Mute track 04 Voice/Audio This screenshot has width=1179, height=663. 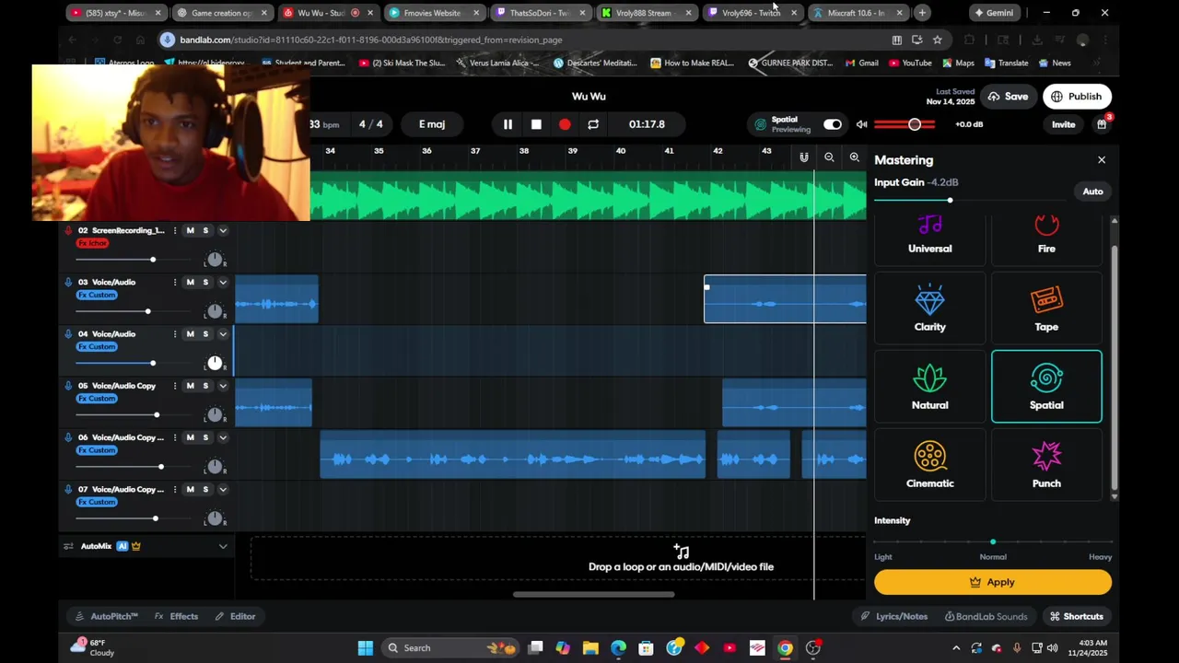pyautogui.click(x=191, y=333)
